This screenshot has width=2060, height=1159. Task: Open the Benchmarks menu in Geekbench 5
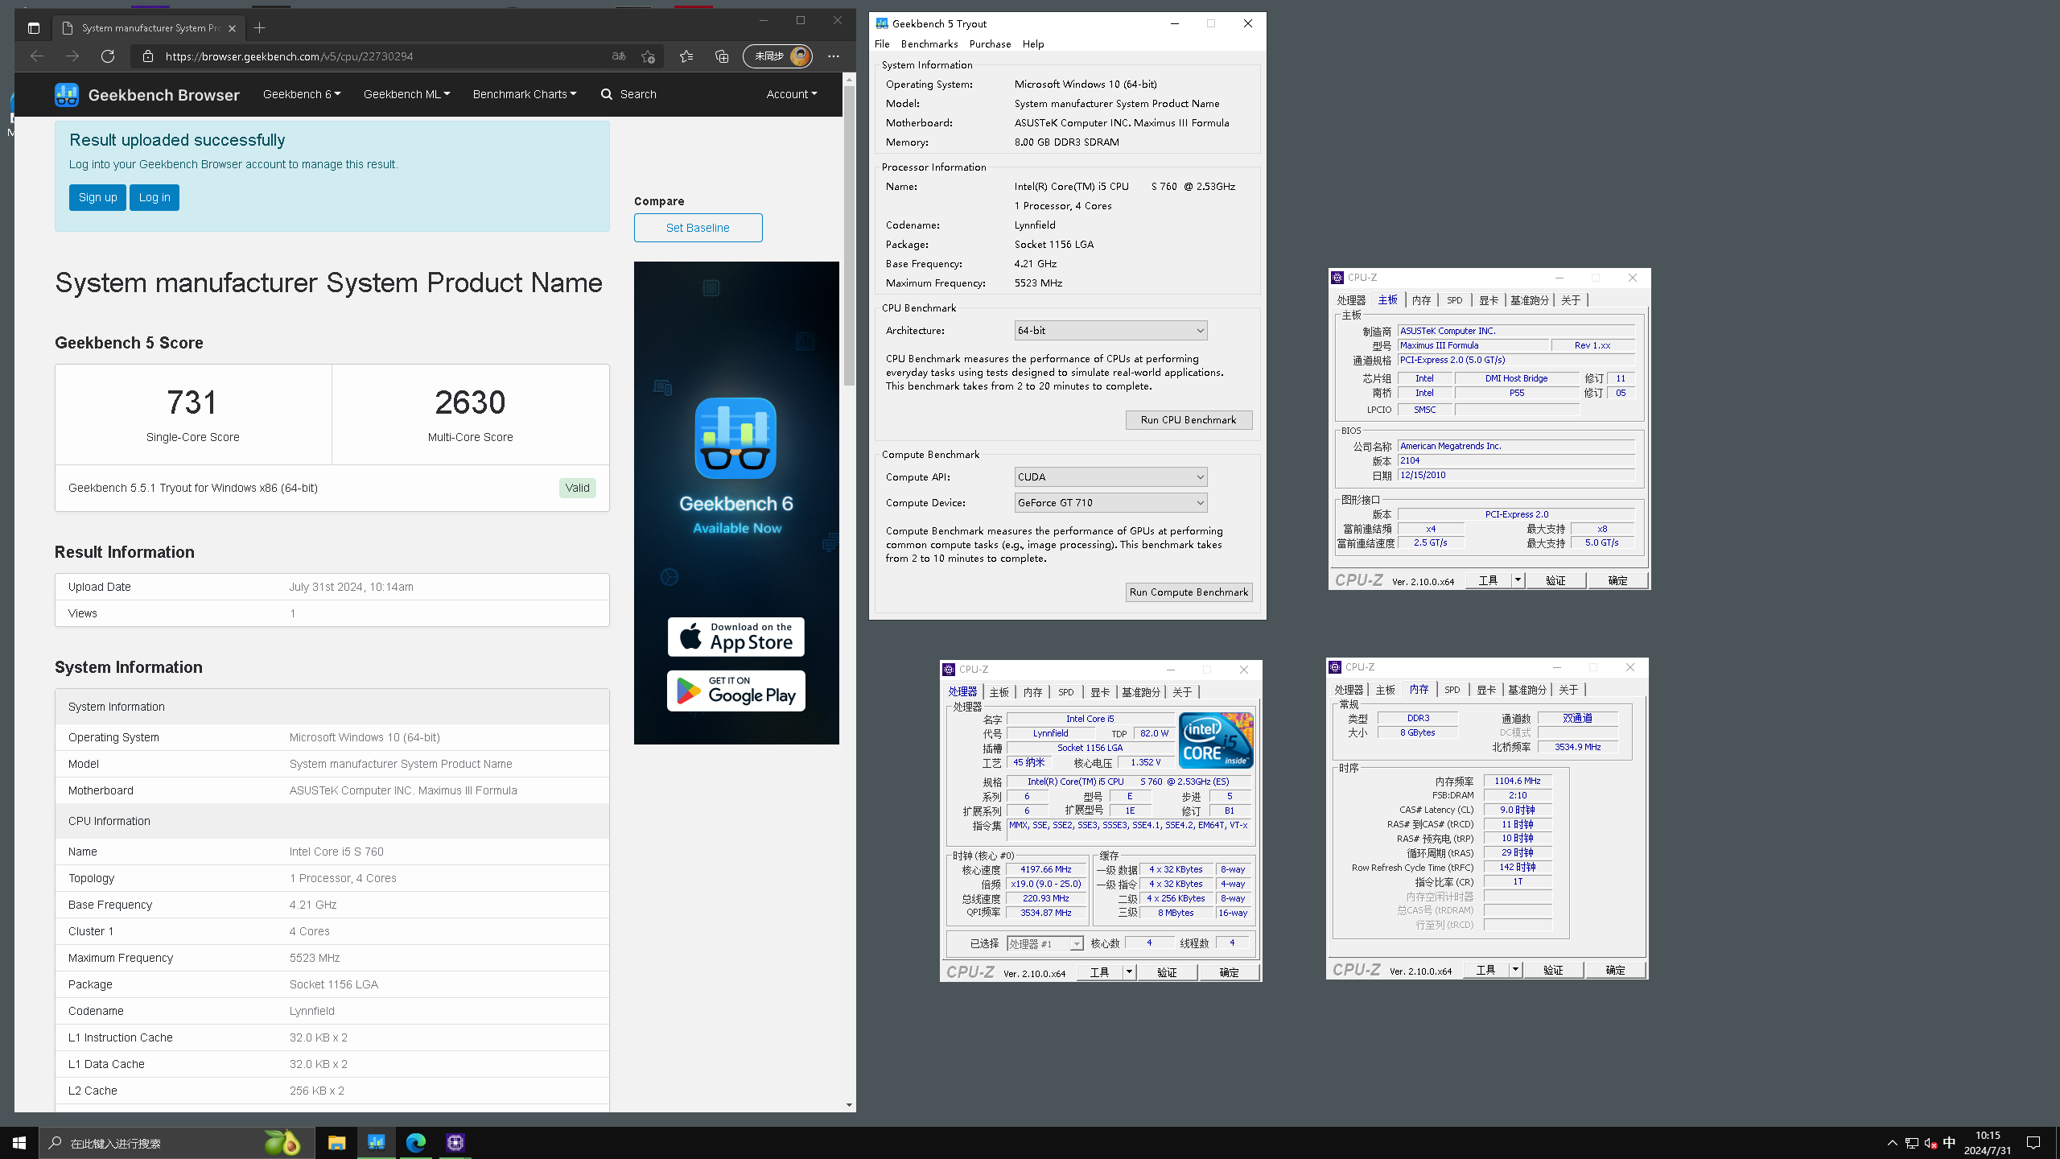coord(929,44)
